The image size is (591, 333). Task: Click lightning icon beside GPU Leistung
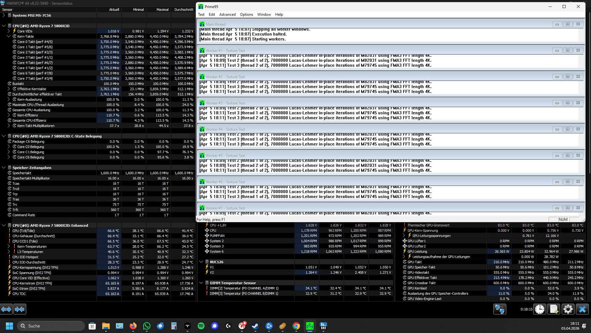coord(405,251)
